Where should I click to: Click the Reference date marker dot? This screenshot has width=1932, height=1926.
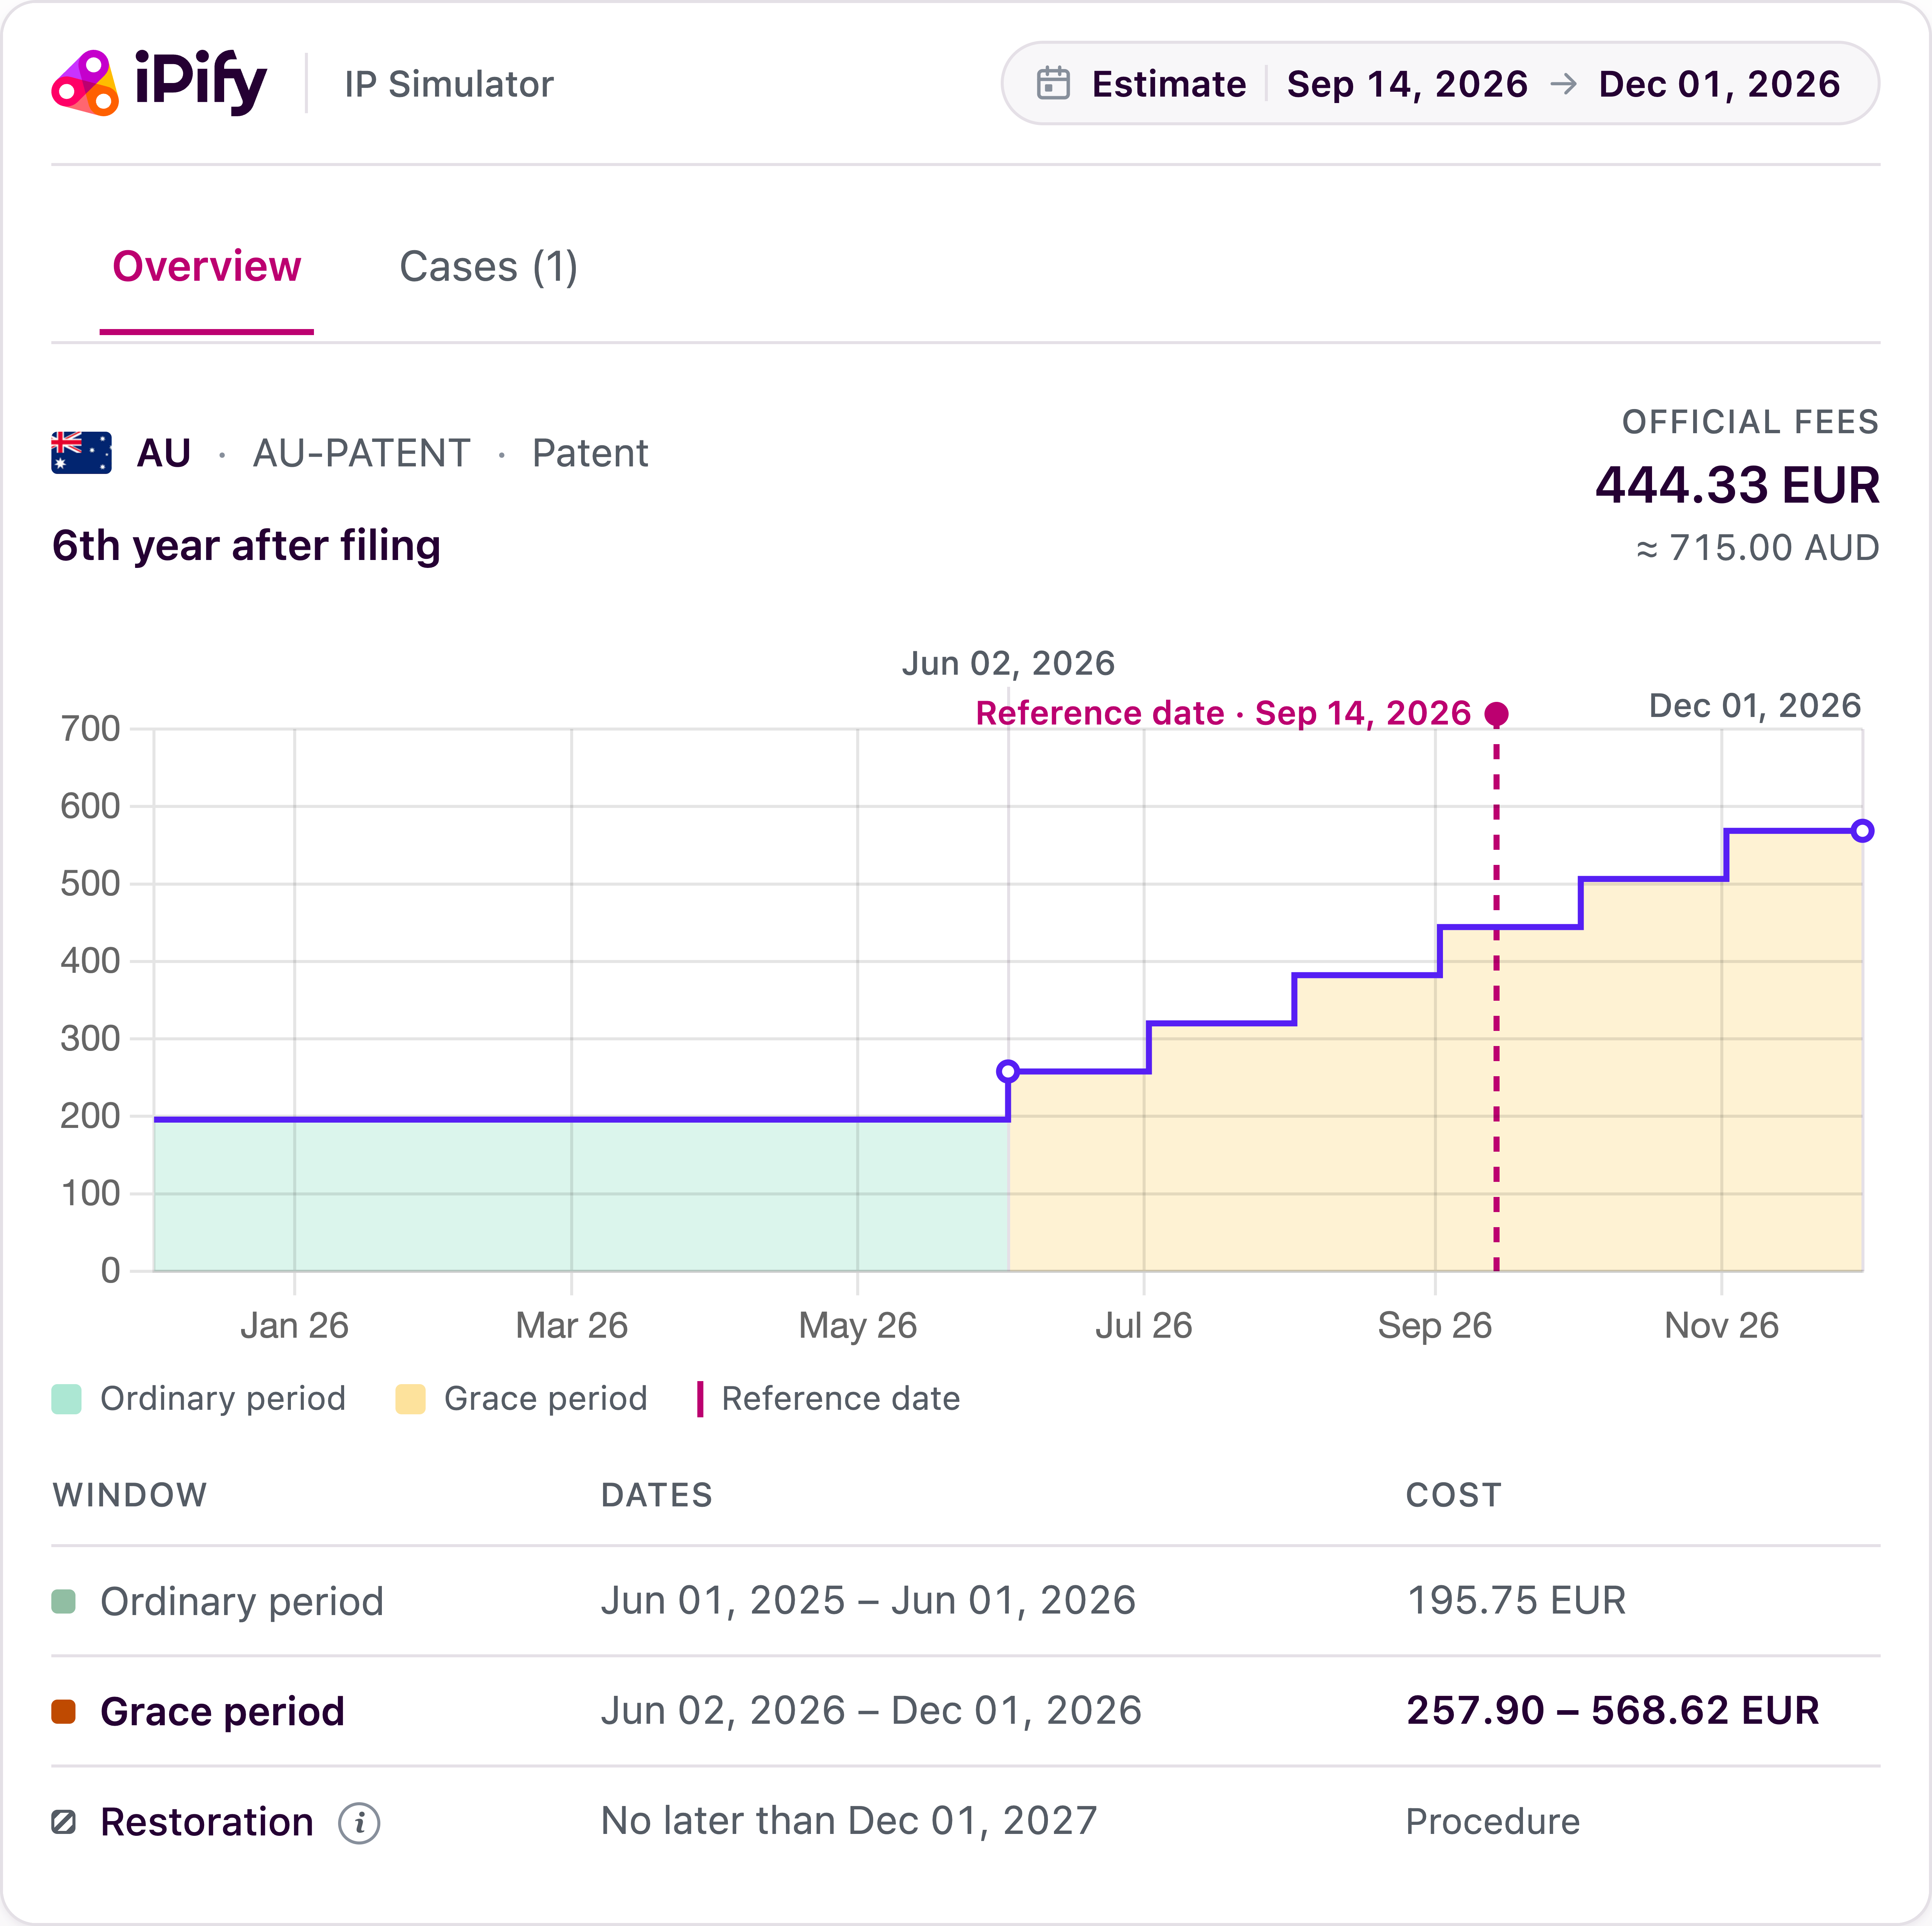click(x=1496, y=714)
